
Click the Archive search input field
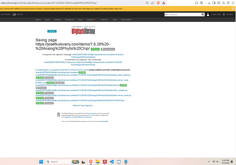(x=186, y=14)
